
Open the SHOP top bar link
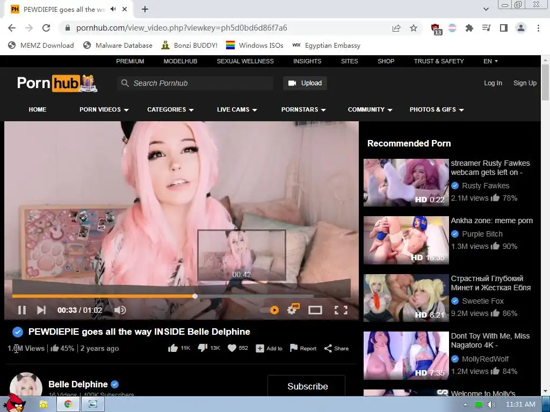(386, 61)
